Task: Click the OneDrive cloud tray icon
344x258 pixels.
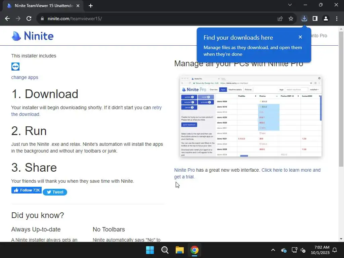Action: (284, 250)
